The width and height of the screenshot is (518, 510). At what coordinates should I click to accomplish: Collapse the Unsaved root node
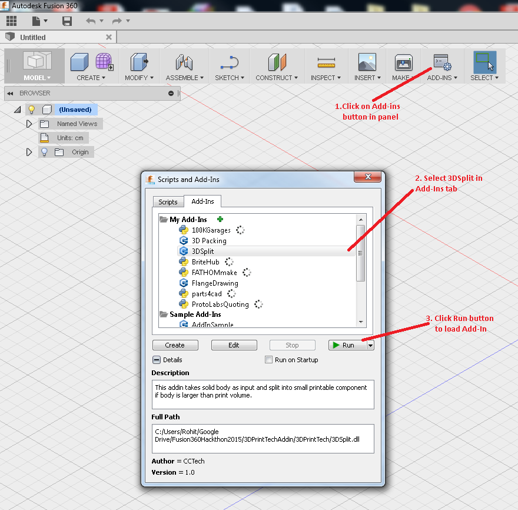click(17, 110)
